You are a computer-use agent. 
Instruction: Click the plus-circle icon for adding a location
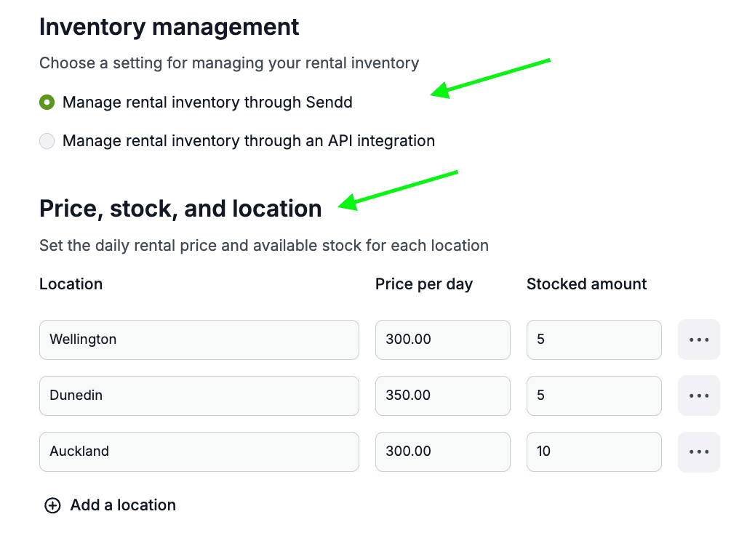(x=52, y=505)
